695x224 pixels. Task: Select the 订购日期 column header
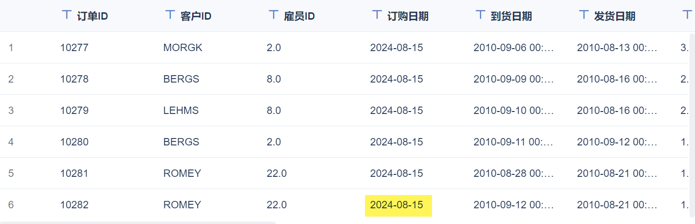tap(408, 16)
